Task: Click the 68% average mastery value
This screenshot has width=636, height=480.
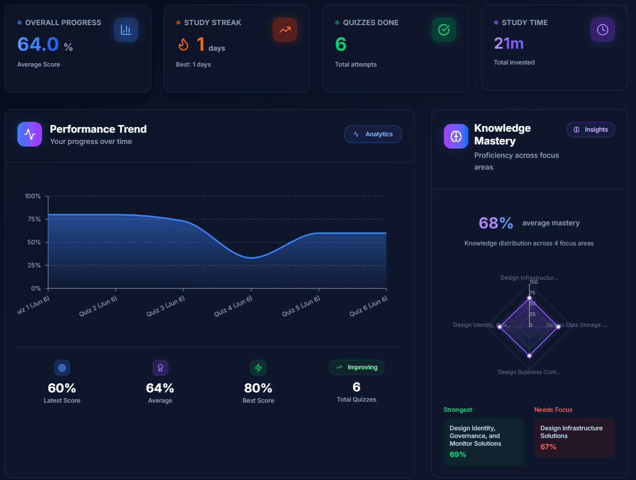Action: (496, 223)
